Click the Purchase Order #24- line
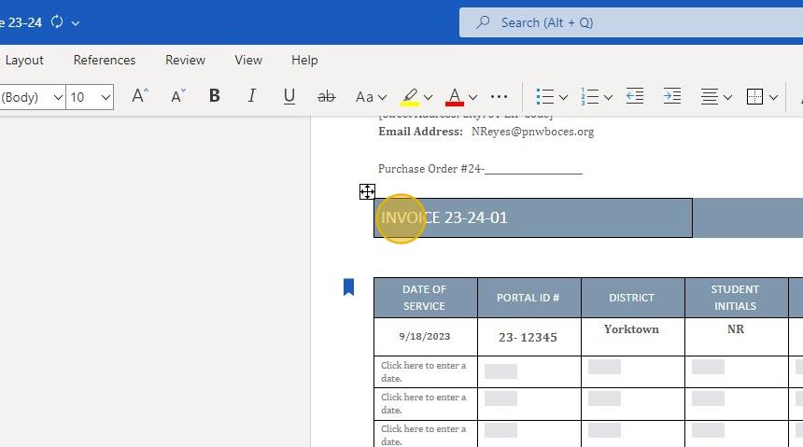 480,169
